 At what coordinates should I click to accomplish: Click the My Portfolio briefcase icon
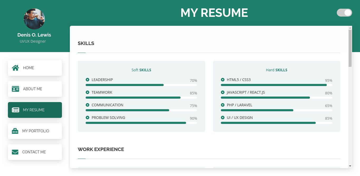15,131
